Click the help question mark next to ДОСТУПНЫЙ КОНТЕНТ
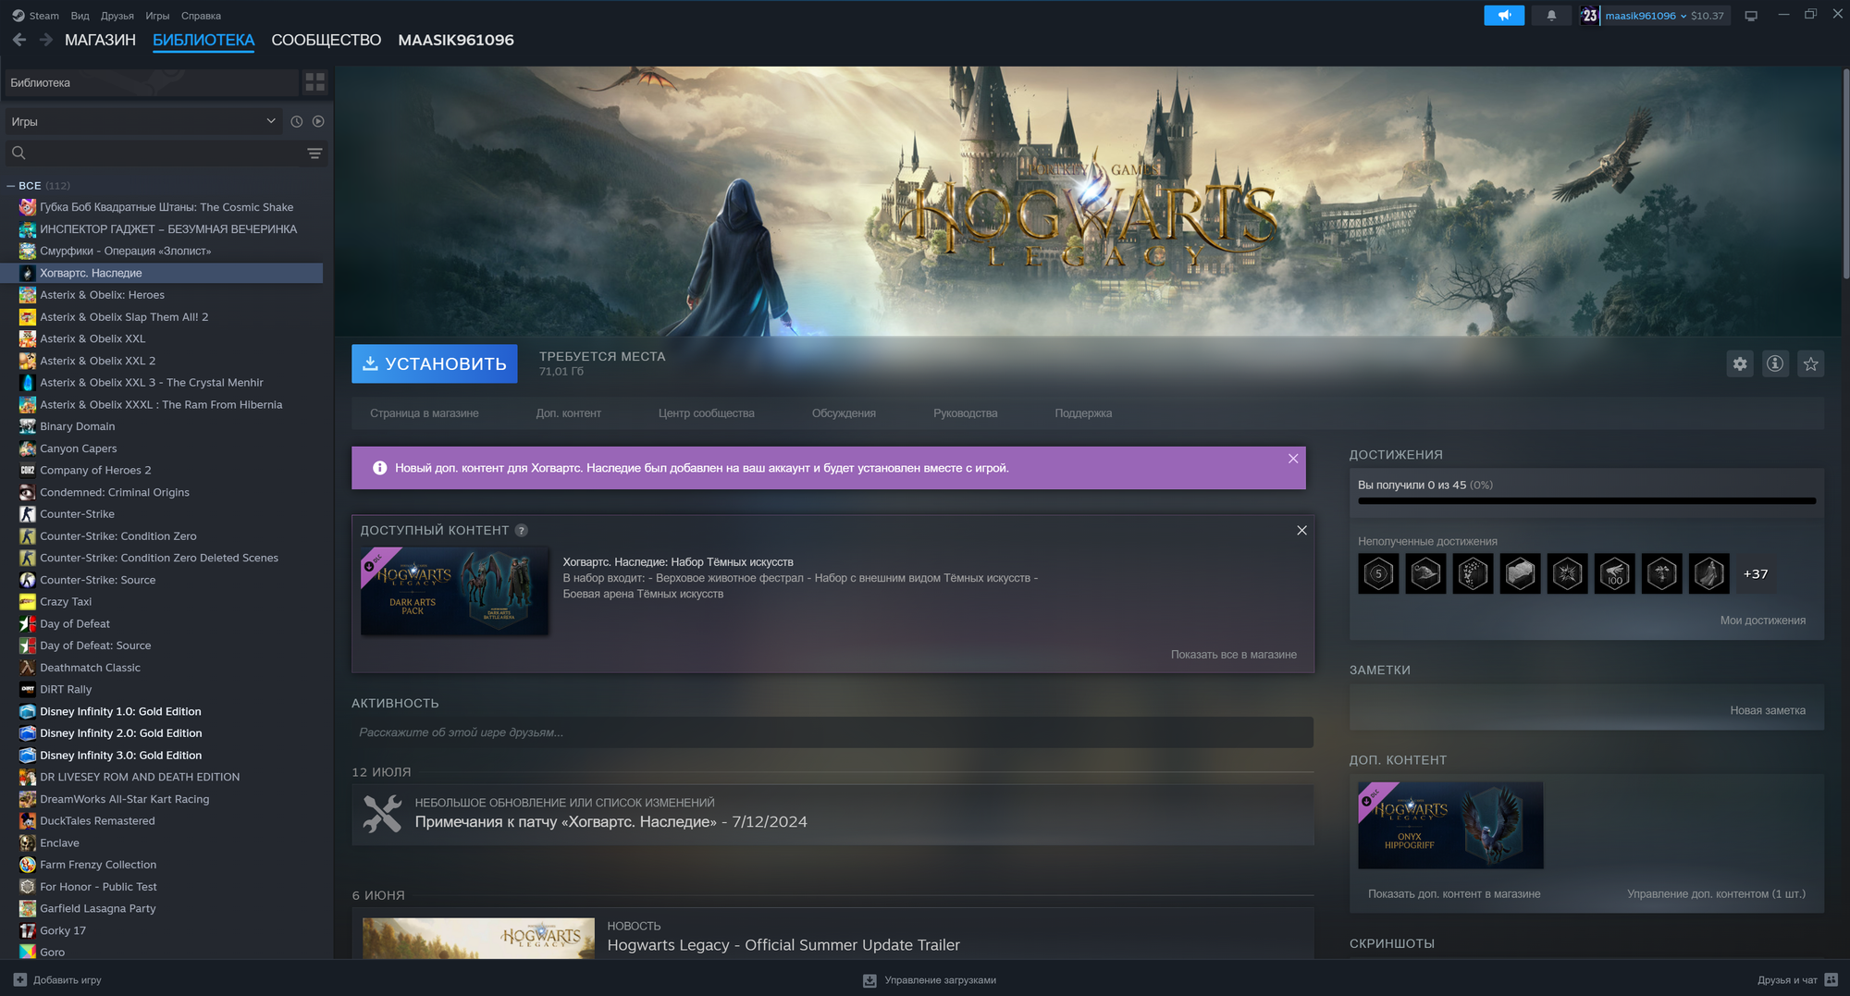Screen dimensions: 1850x996 pyautogui.click(x=521, y=530)
